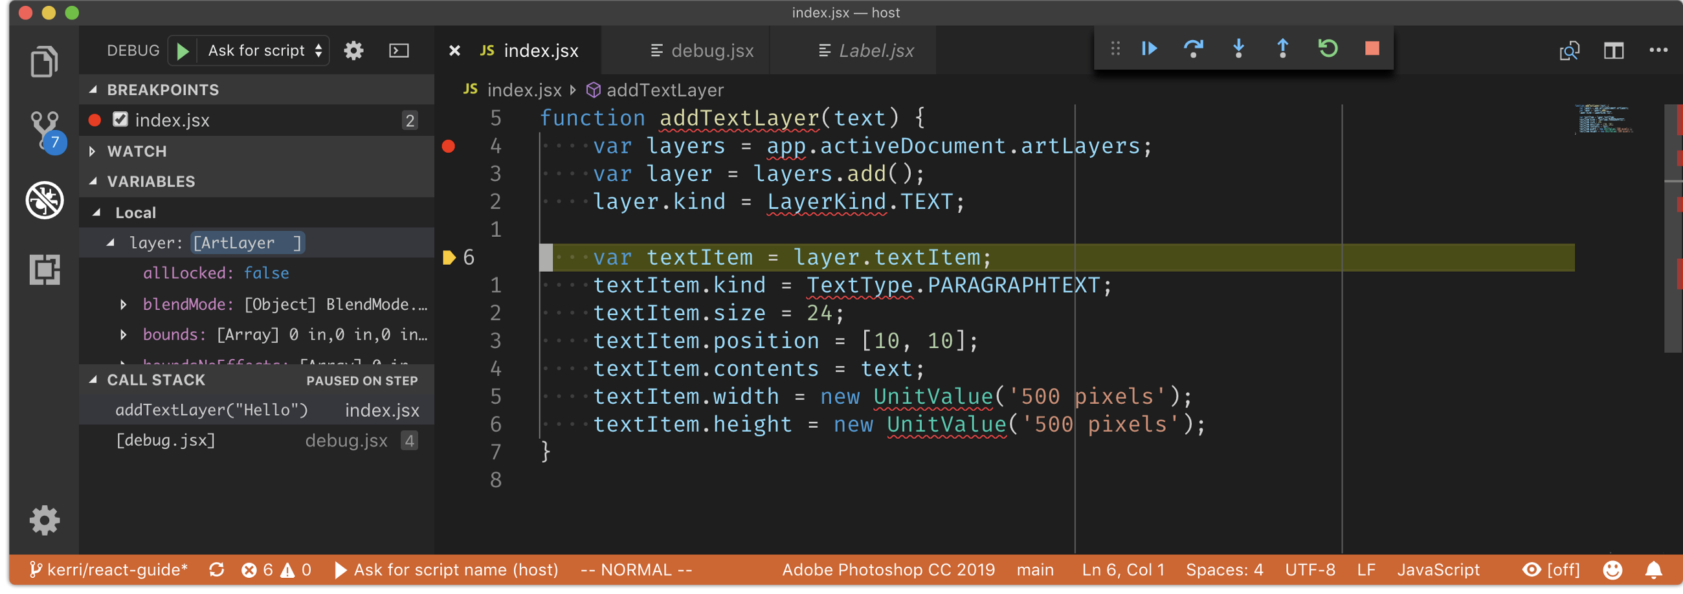
Task: Step Into in debug toolbar
Action: [1238, 49]
